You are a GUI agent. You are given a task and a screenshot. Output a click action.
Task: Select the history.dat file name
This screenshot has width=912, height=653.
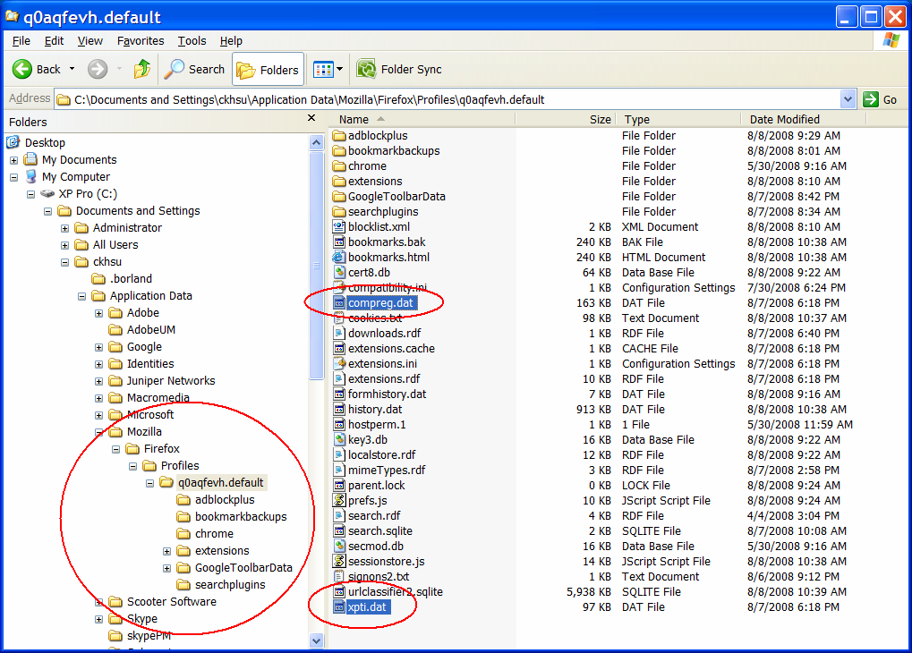(x=375, y=410)
